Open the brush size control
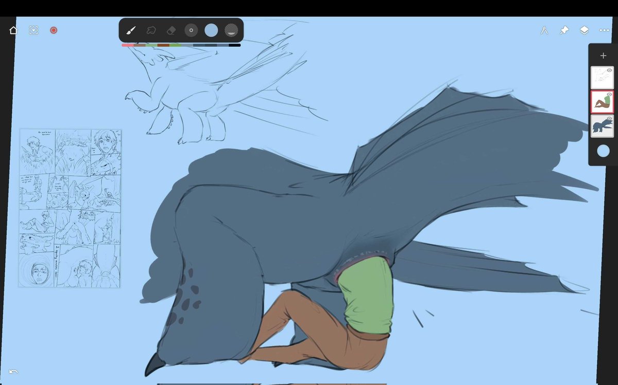The height and width of the screenshot is (385, 618). coord(191,30)
